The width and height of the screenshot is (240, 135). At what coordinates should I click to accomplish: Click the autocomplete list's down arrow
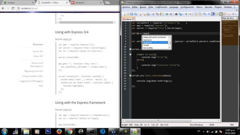[x=169, y=48]
